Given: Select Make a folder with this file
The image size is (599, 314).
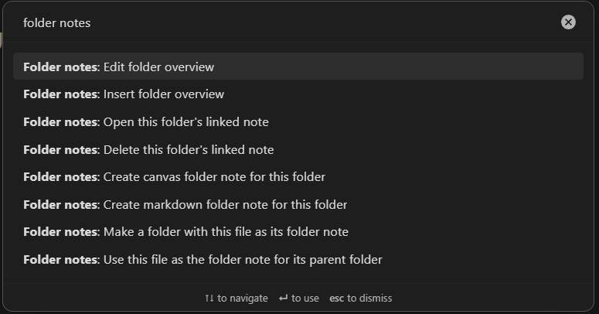Looking at the screenshot, I should 298,232.
